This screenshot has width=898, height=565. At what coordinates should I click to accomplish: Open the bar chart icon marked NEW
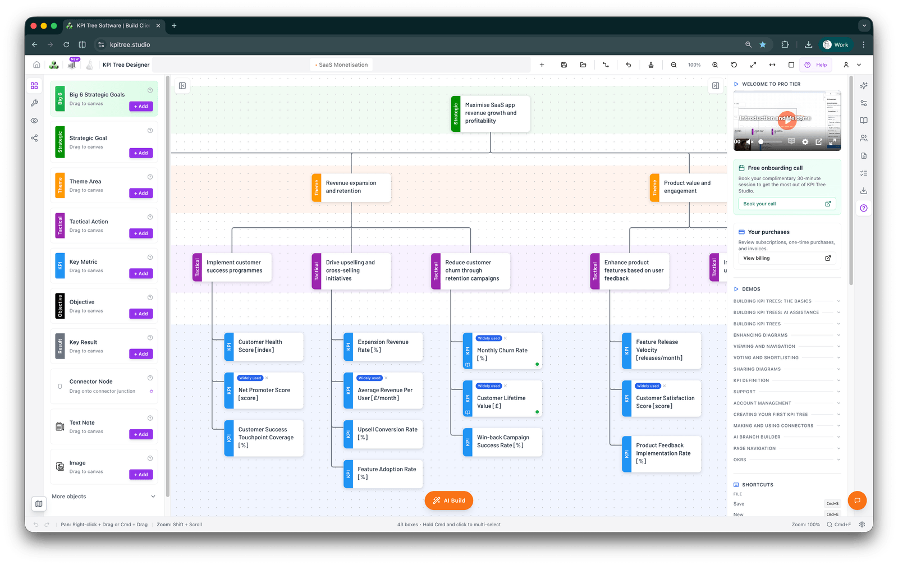(x=72, y=64)
